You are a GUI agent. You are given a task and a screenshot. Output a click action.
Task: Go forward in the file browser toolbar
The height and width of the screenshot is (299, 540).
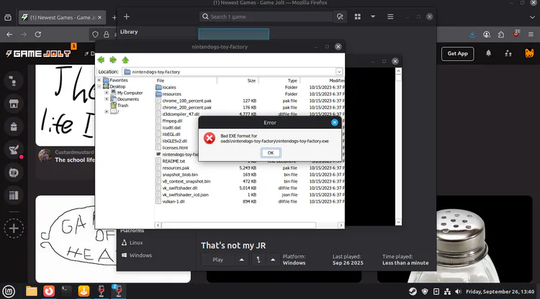point(113,60)
